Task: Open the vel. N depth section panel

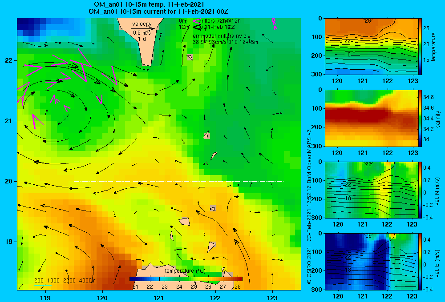Action: tap(371, 190)
